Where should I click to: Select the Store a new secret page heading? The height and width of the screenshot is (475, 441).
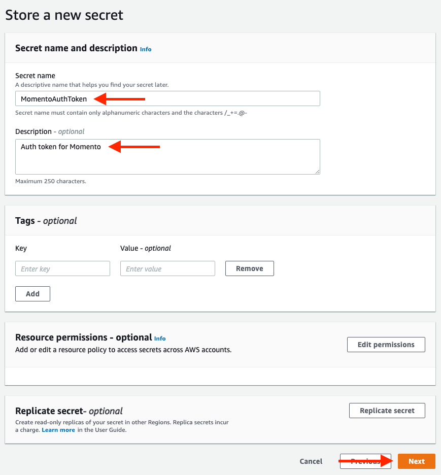[x=64, y=15]
